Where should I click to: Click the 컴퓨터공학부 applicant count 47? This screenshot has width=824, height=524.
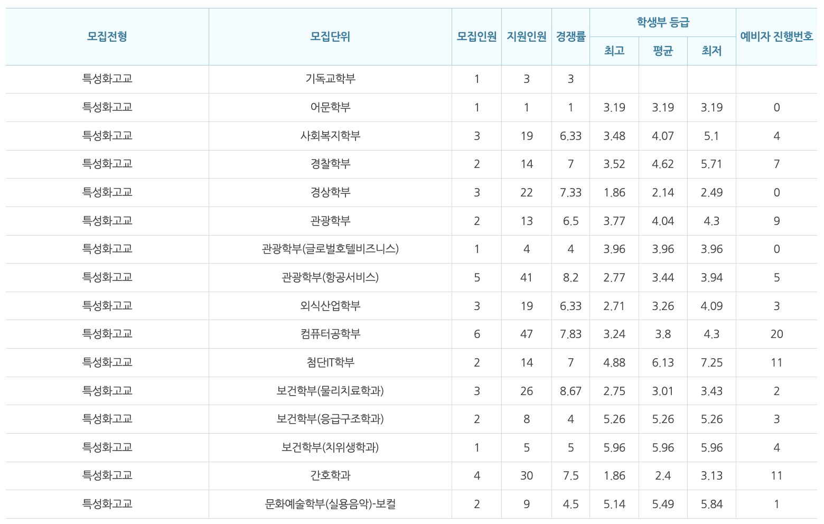pyautogui.click(x=526, y=334)
